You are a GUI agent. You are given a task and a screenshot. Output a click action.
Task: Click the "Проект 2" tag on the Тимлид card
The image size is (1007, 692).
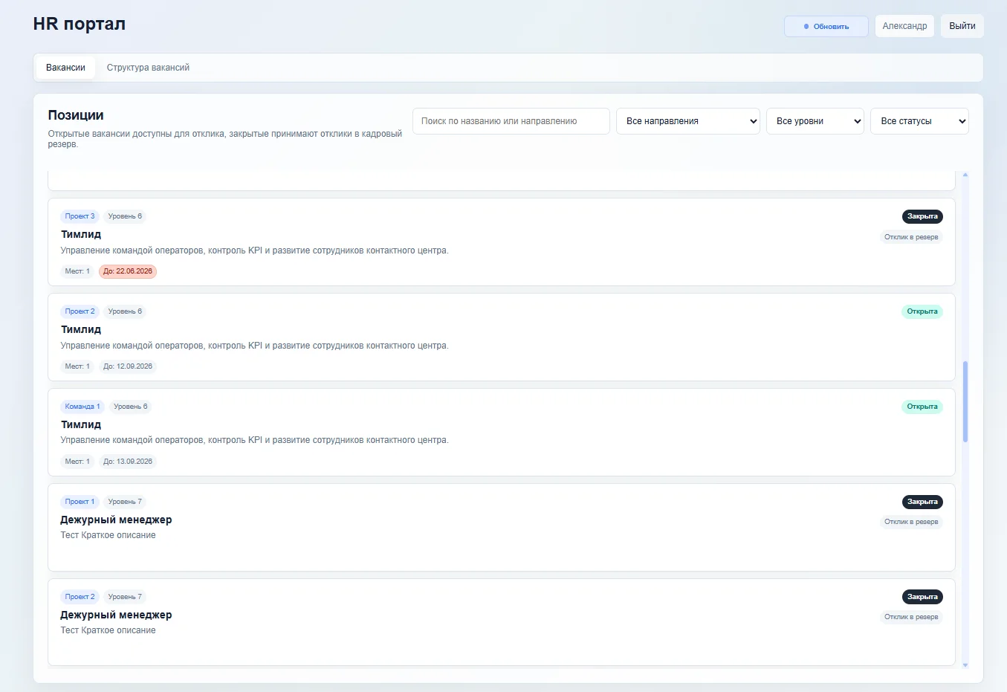(80, 311)
